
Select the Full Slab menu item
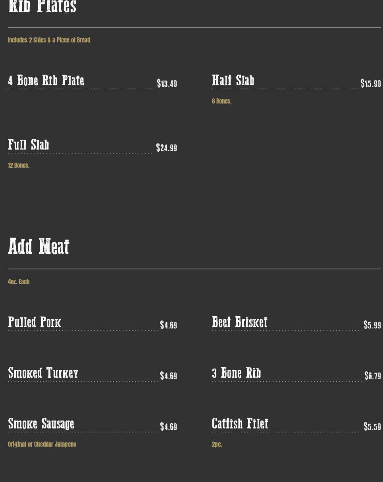[29, 145]
